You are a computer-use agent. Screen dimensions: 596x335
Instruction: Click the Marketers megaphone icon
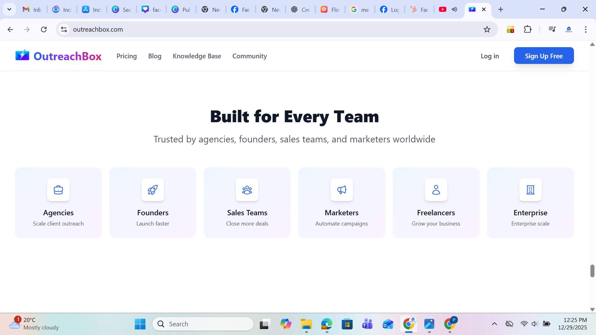coord(341,190)
